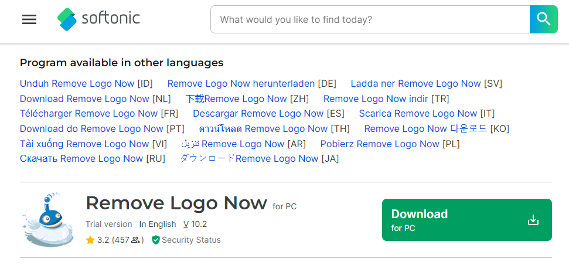Open 'Ladda ner Remove Logo Now' link

point(416,83)
